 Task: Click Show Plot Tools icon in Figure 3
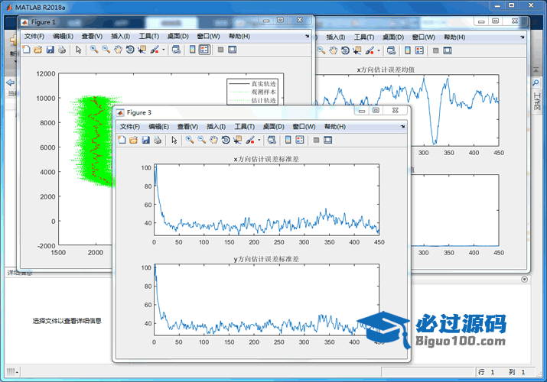pyautogui.click(x=327, y=140)
